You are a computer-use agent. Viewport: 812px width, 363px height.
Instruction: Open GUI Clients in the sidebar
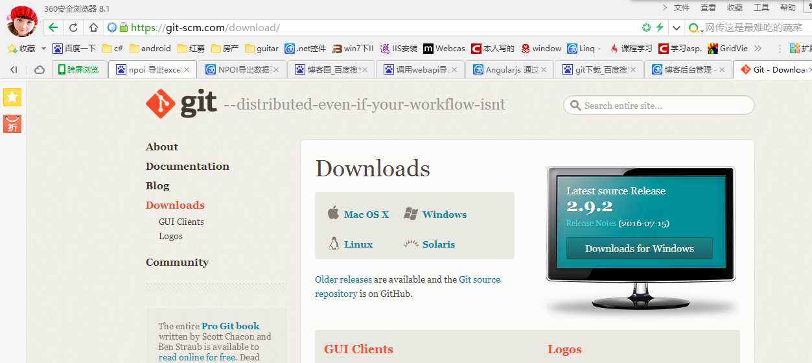tap(181, 222)
